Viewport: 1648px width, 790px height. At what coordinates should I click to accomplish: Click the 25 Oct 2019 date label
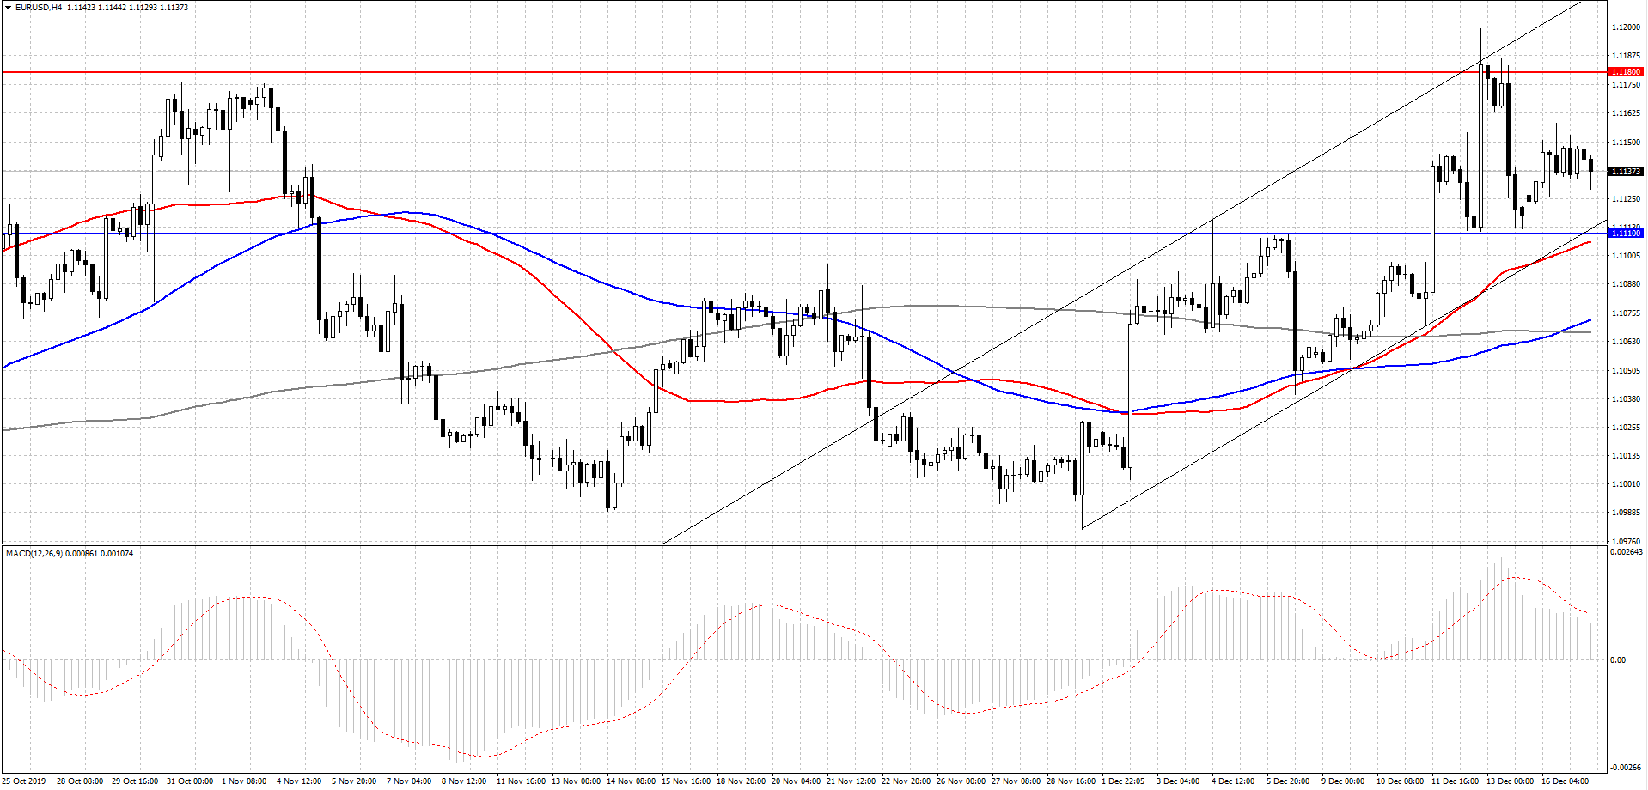coord(24,781)
